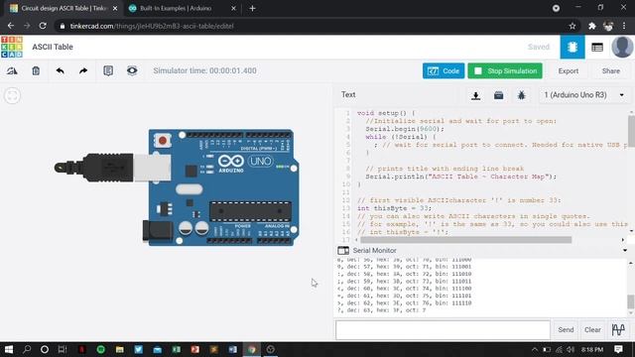
Task: Bookmark this page star icon
Action: tap(572, 26)
